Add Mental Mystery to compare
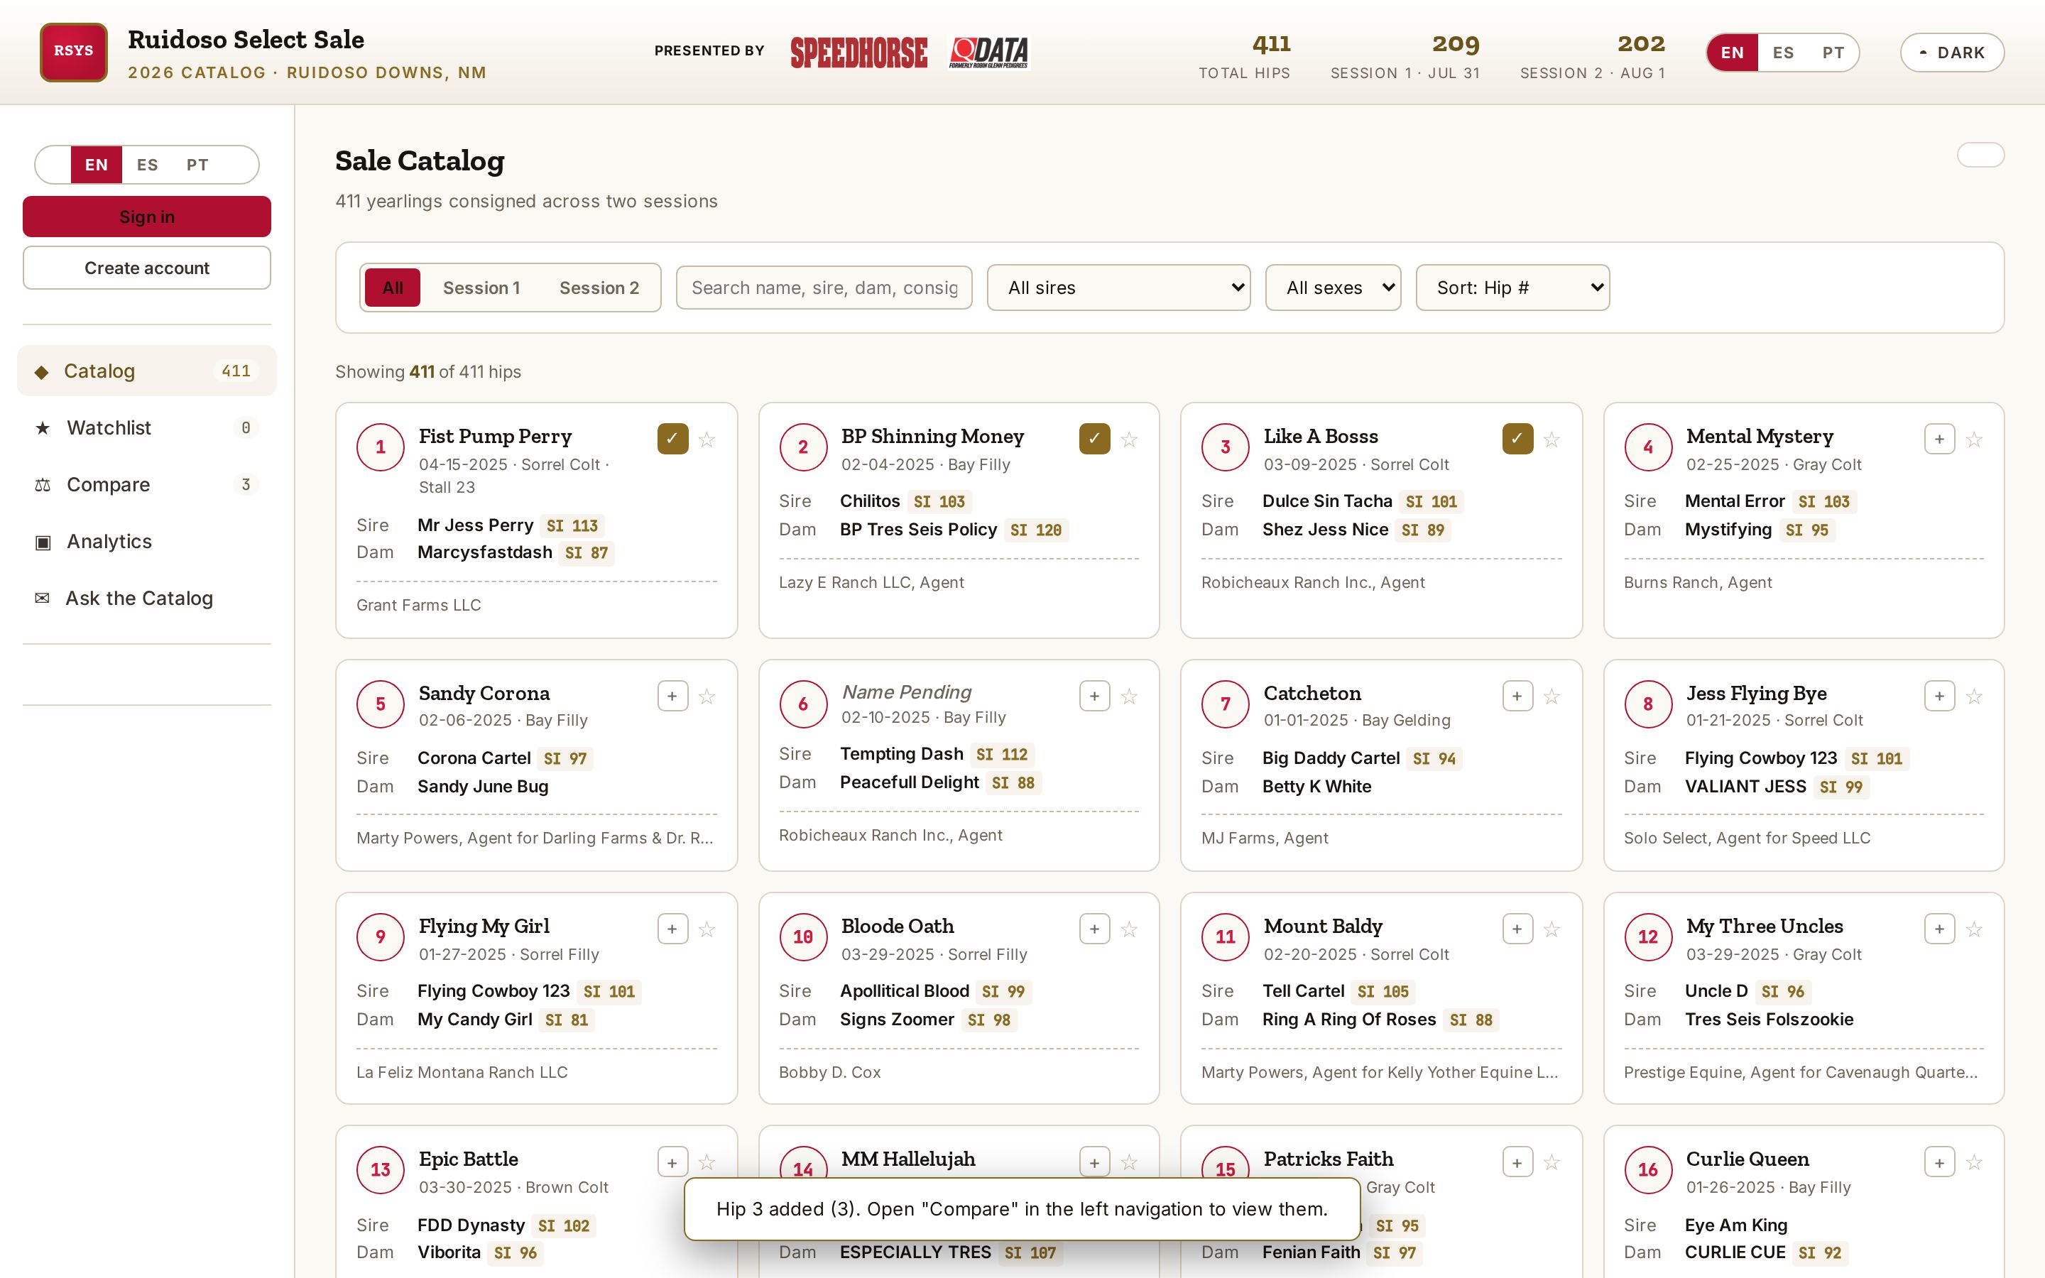Screen dimensions: 2045x1278 tap(1939, 439)
